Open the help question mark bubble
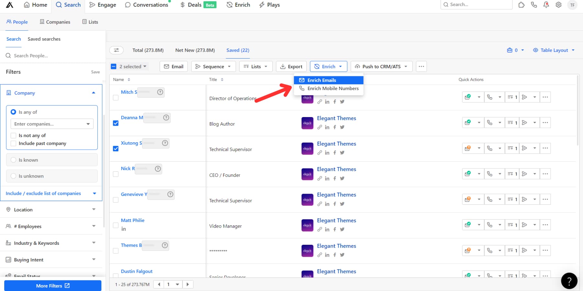Viewport: 583px width, 291px height. pos(569,281)
